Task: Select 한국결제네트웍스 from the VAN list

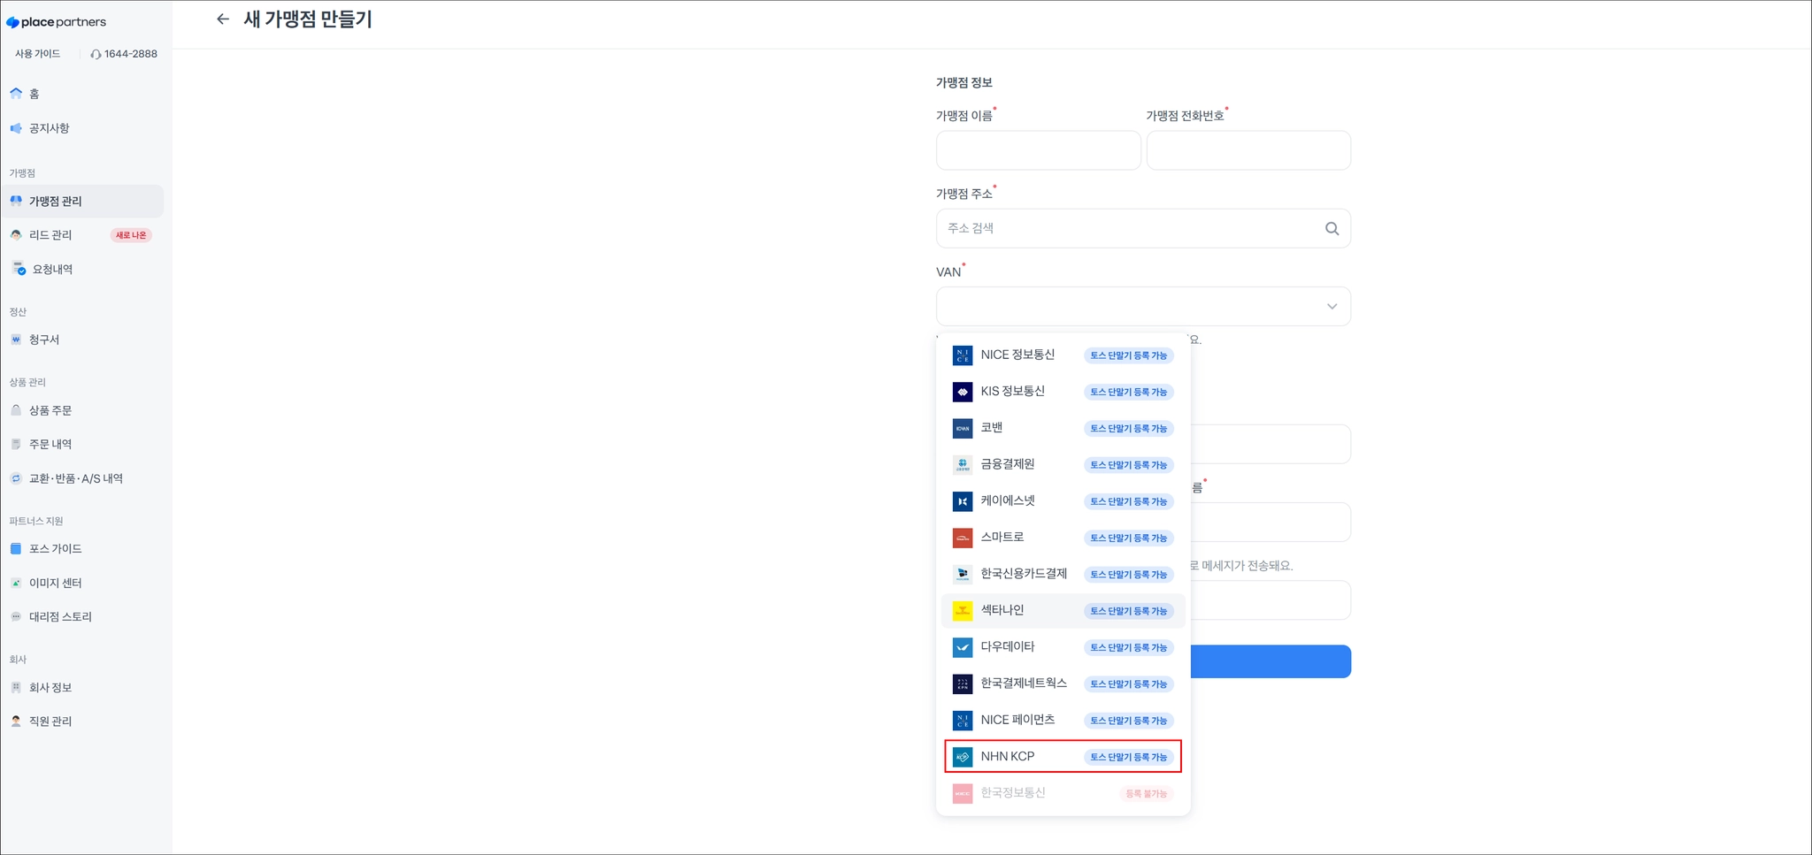Action: pyautogui.click(x=1063, y=683)
